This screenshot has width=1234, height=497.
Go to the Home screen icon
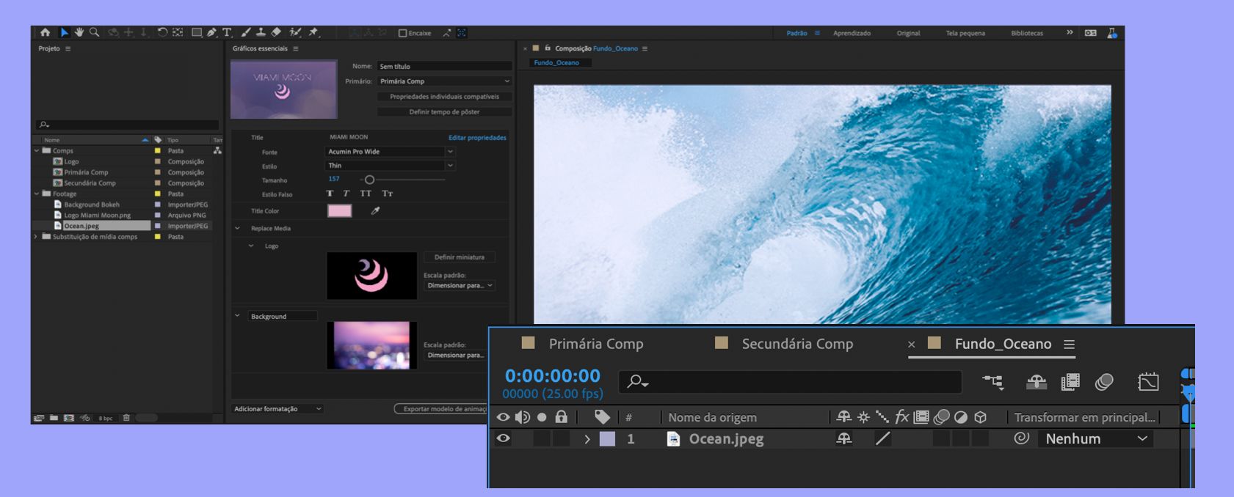pyautogui.click(x=45, y=32)
